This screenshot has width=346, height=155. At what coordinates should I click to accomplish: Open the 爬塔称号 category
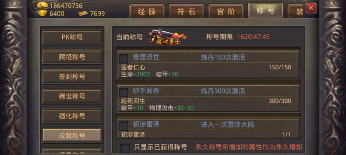(x=72, y=57)
